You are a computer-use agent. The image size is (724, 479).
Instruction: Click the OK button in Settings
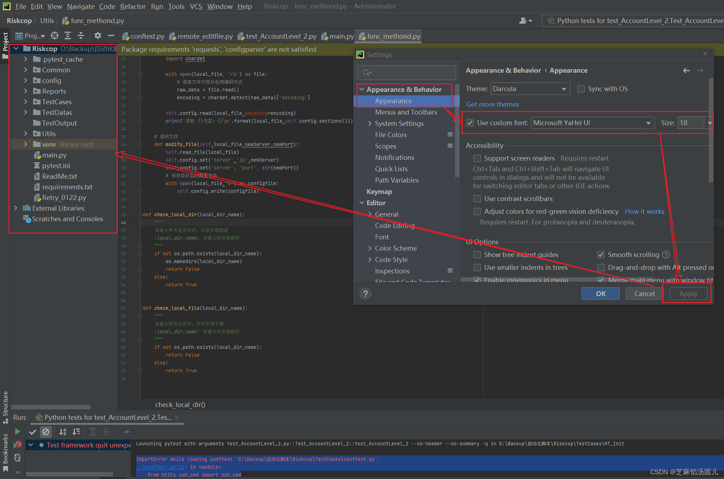600,294
